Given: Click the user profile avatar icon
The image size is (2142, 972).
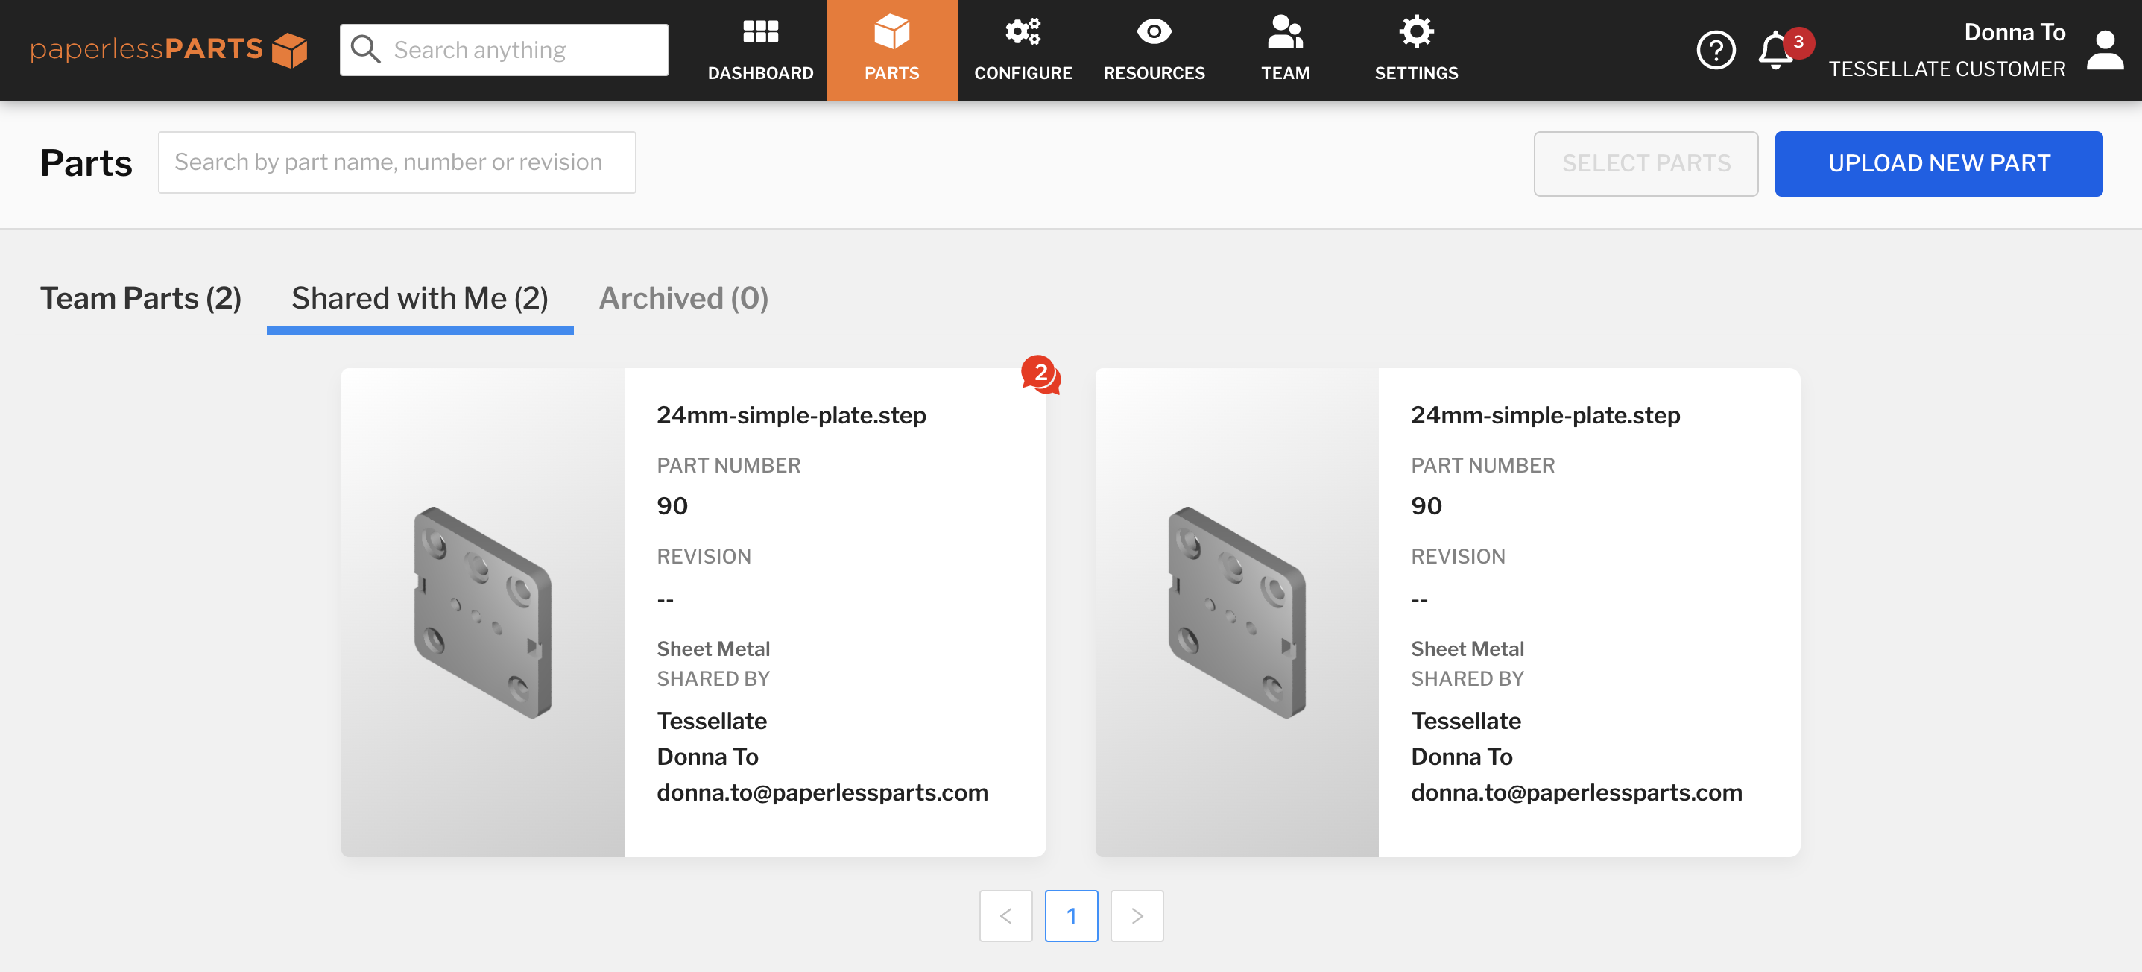Looking at the screenshot, I should pyautogui.click(x=2105, y=51).
